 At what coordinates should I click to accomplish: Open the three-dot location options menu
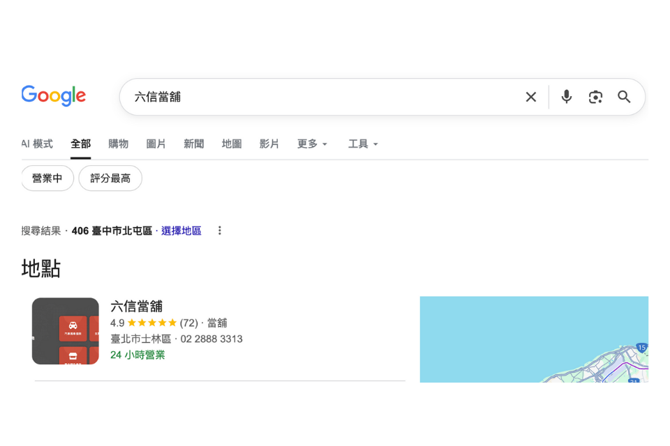tap(220, 231)
